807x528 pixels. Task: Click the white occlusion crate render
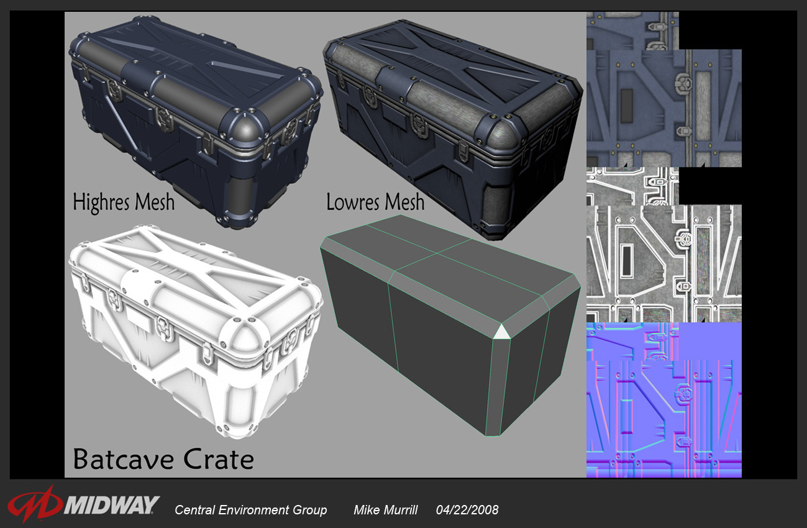[x=196, y=333]
